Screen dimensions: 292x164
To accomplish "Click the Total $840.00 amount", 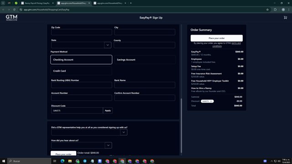I will point(238,106).
